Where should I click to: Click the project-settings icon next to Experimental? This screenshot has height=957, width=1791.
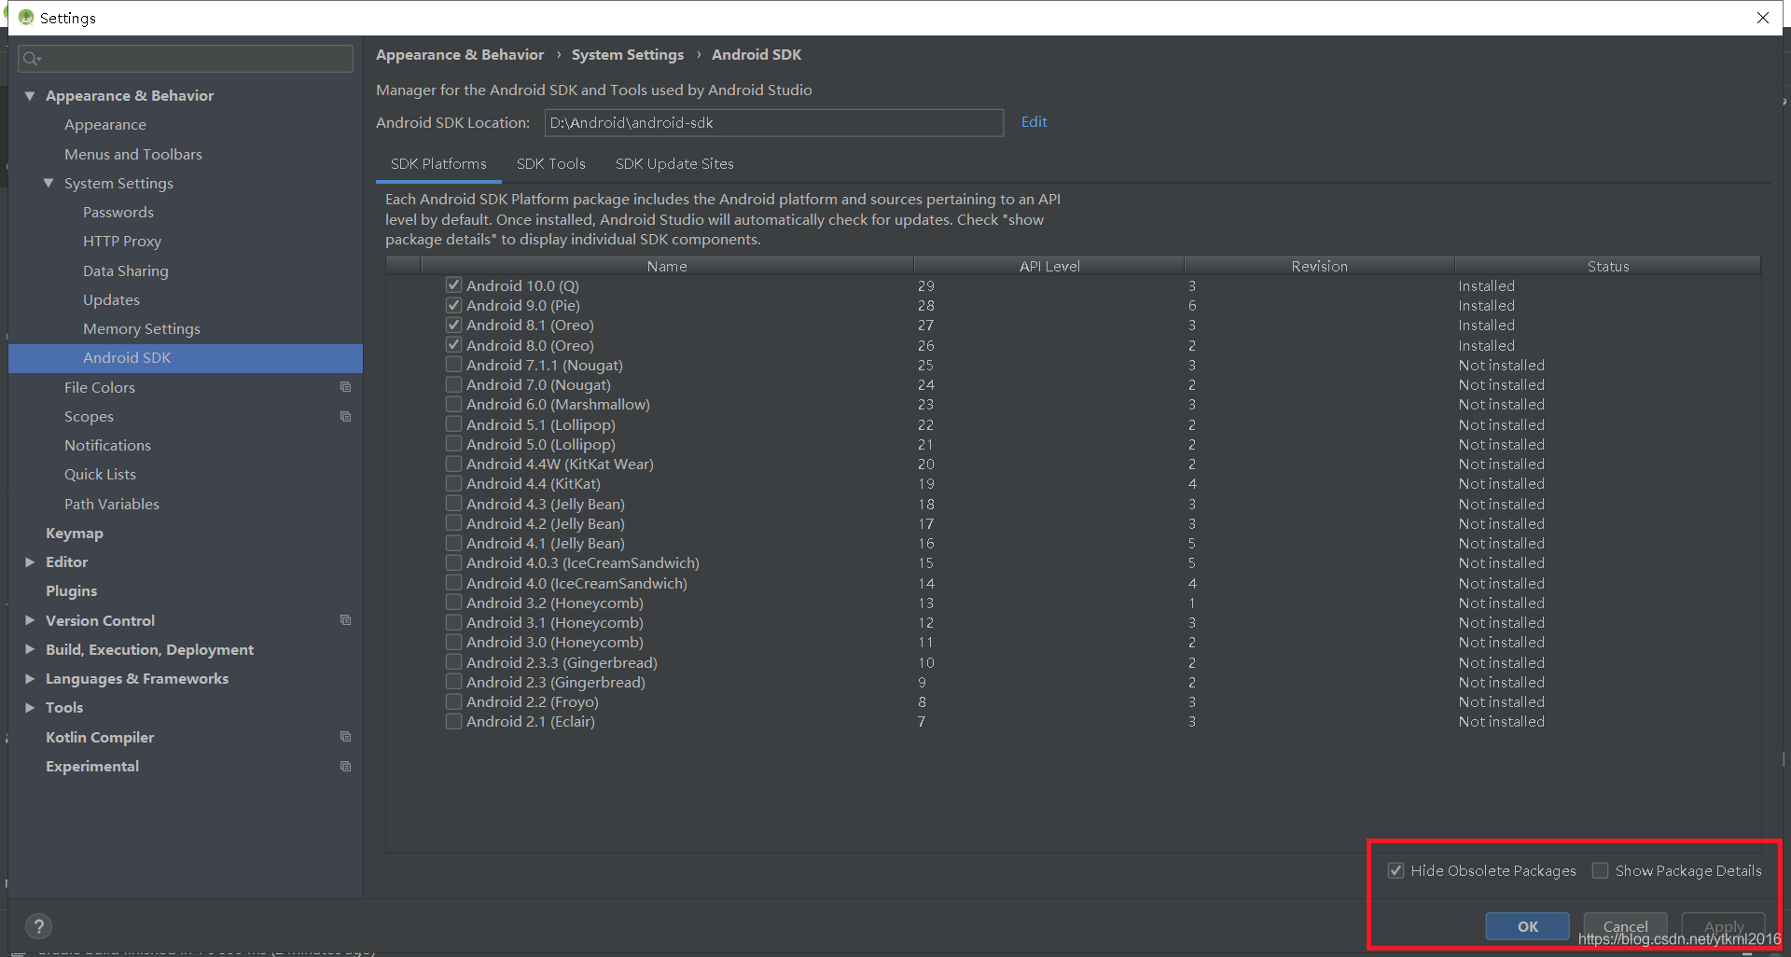(346, 766)
